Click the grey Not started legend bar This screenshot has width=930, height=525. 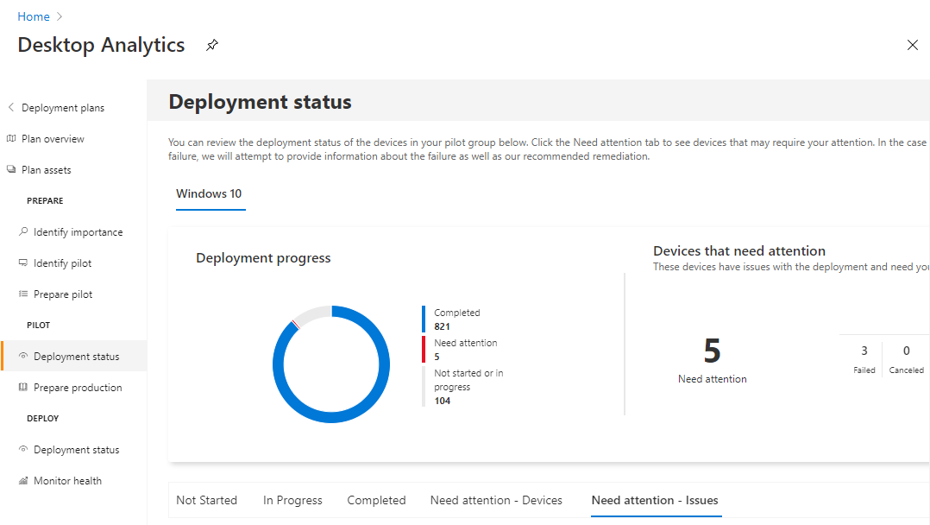pos(424,386)
